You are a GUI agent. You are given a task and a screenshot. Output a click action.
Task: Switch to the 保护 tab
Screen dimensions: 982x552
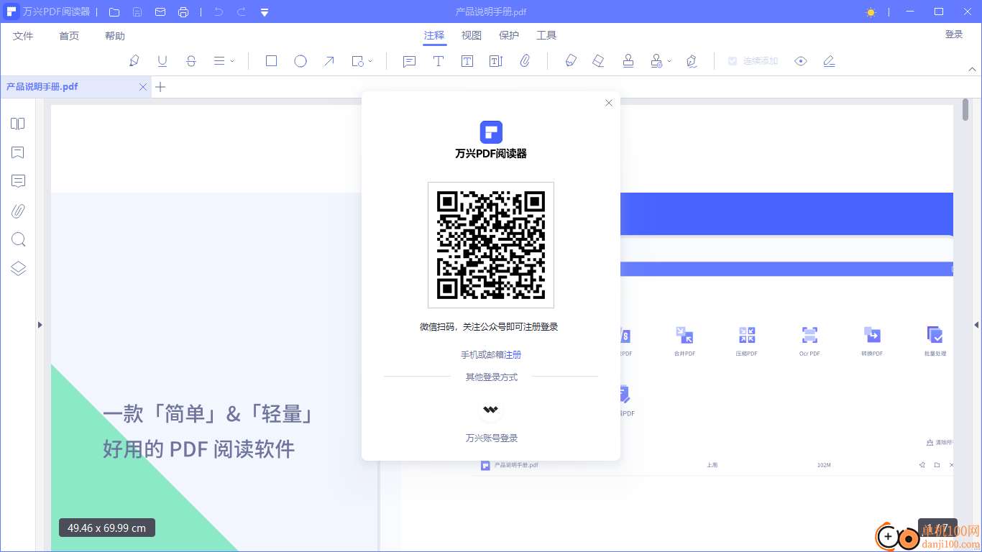[x=509, y=35]
